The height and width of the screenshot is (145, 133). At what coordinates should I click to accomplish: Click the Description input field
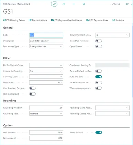pyautogui.click(x=46, y=41)
